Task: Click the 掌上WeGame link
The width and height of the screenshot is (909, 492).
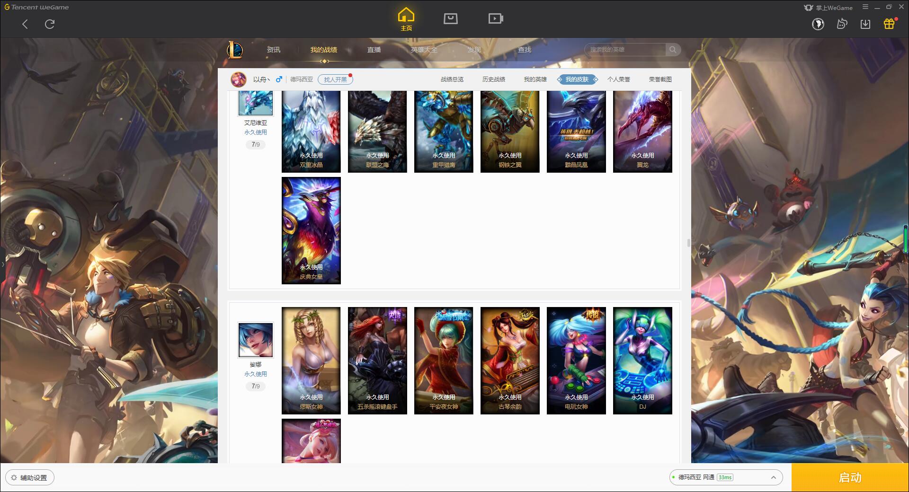Action: pos(834,8)
